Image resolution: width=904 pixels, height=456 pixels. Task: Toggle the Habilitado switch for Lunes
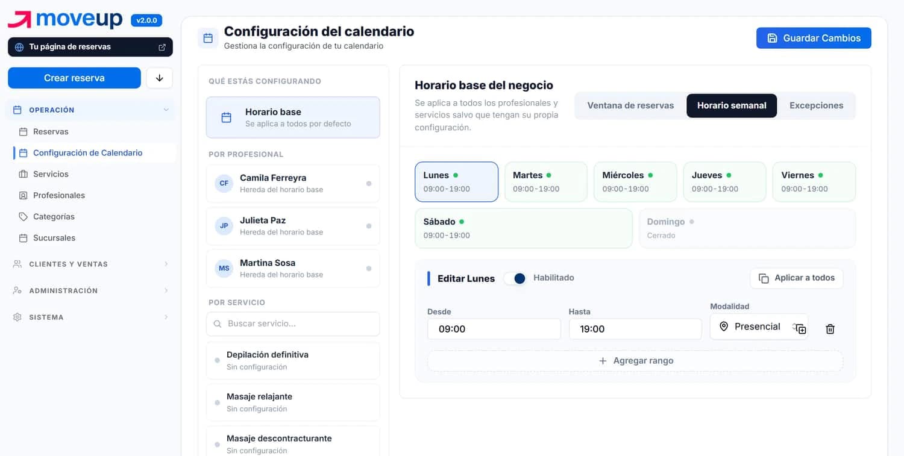515,278
